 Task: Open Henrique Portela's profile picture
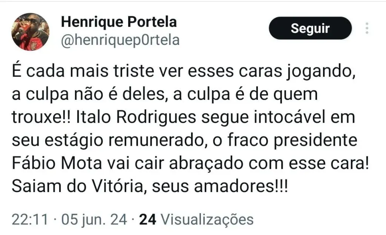[30, 32]
